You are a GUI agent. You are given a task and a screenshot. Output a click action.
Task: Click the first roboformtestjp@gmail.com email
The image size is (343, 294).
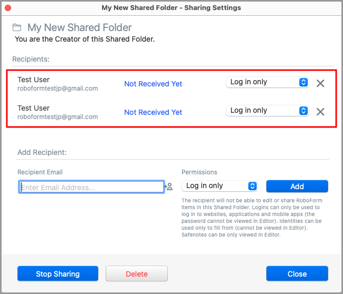(x=57, y=89)
